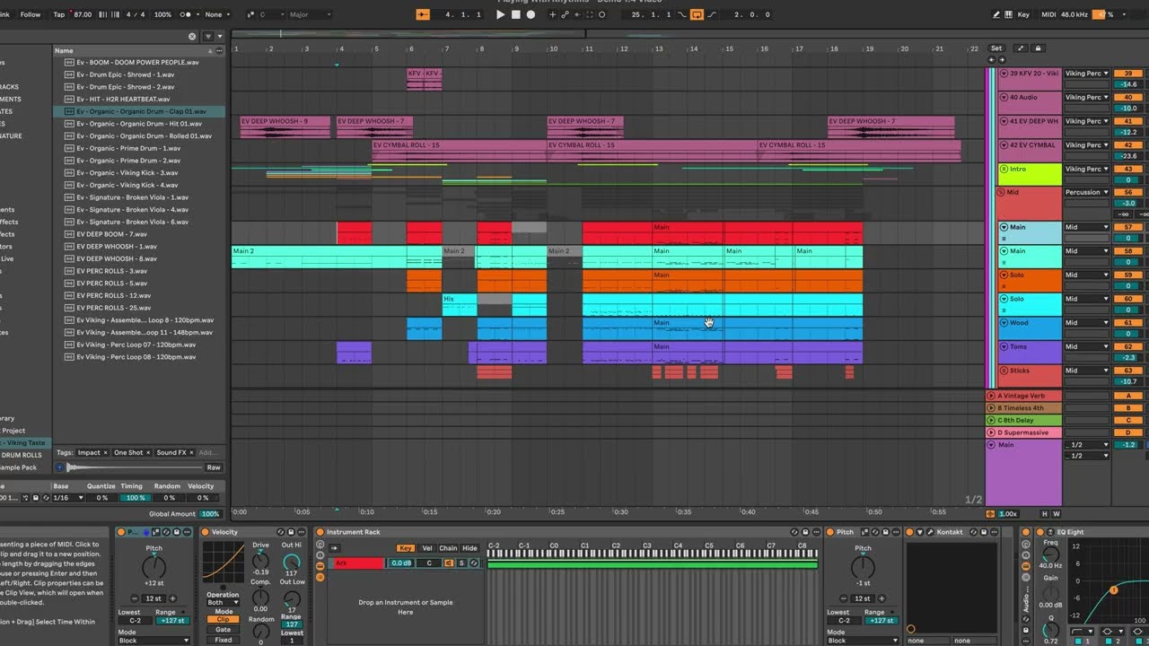Image resolution: width=1149 pixels, height=646 pixels.
Task: Toggle track activator 39
Action: pyautogui.click(x=1127, y=74)
